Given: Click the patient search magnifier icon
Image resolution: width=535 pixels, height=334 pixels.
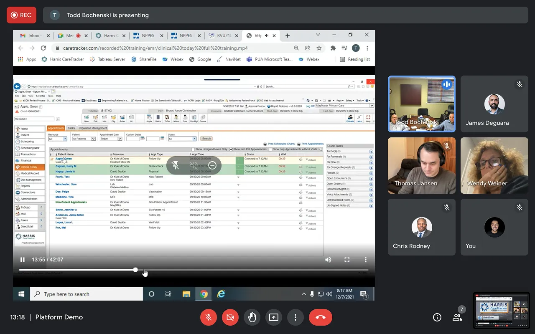Looking at the screenshot, I should coord(58,119).
